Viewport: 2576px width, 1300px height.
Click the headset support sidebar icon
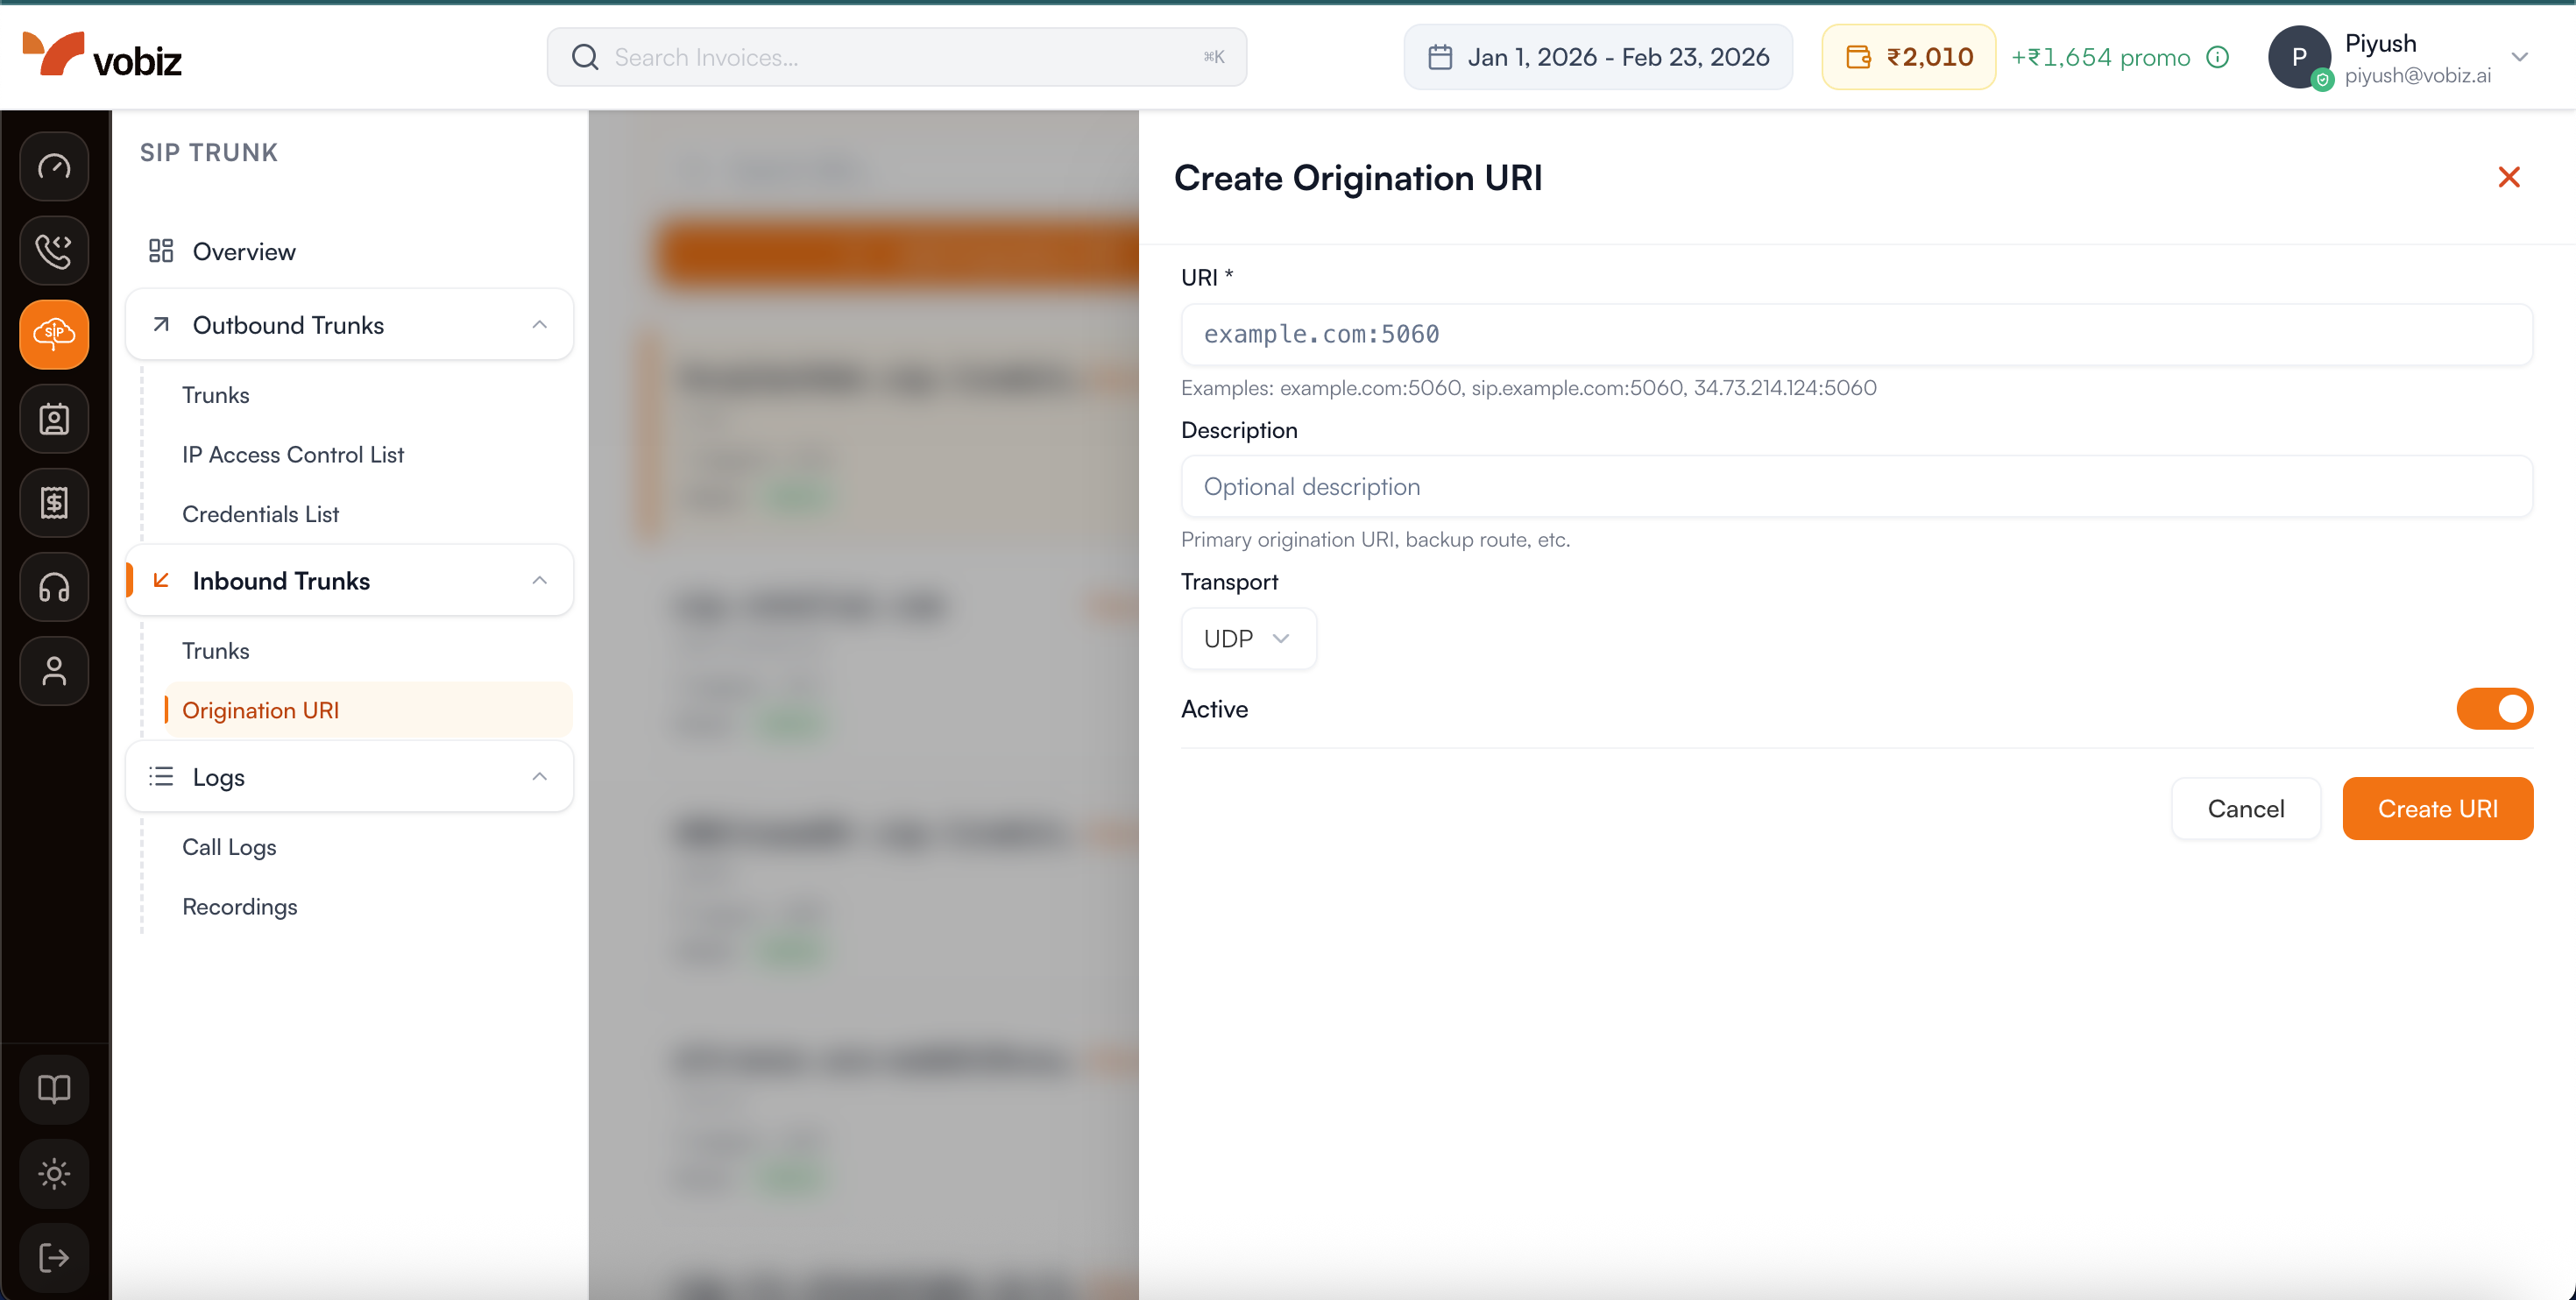54,586
